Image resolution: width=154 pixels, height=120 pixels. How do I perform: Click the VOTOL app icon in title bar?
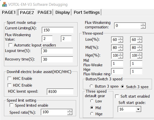pos(4,4)
